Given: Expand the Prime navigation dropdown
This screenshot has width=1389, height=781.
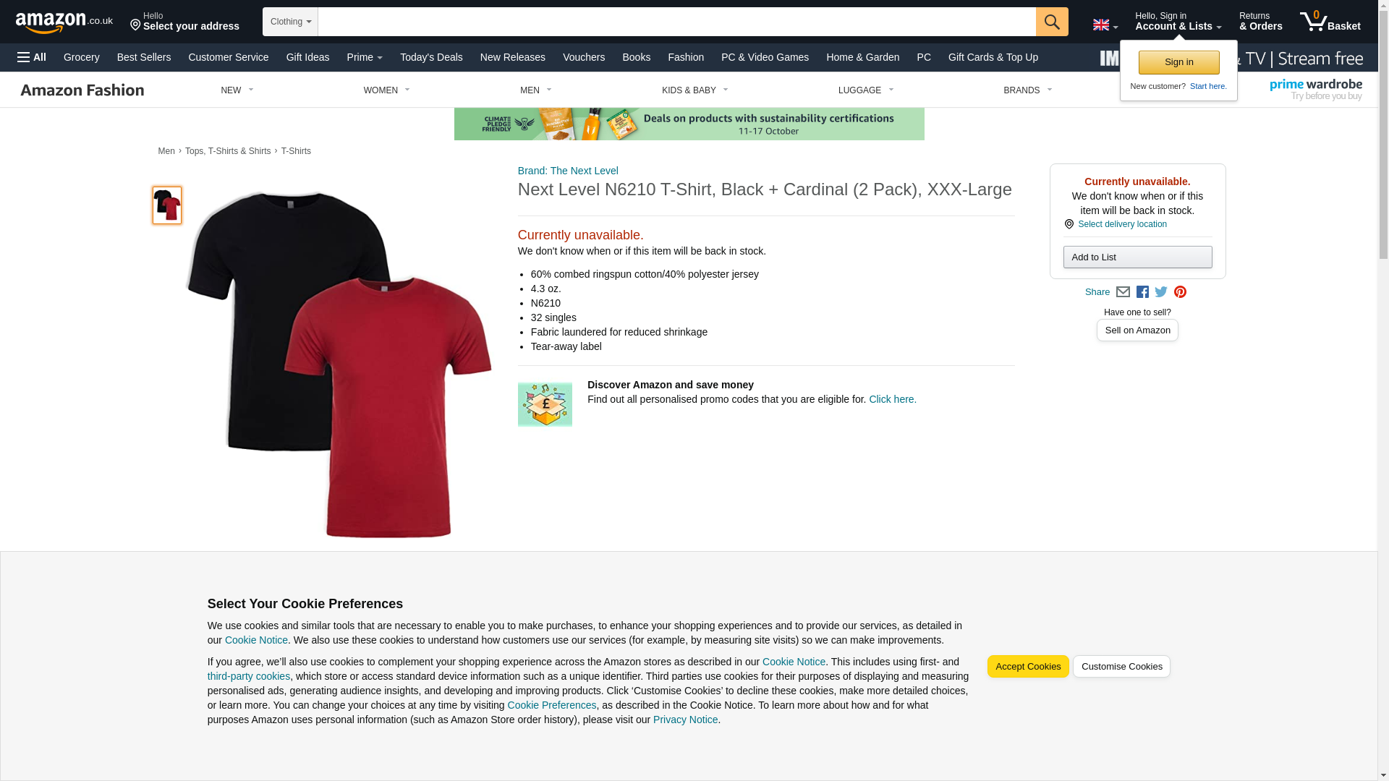Looking at the screenshot, I should 365,57.
